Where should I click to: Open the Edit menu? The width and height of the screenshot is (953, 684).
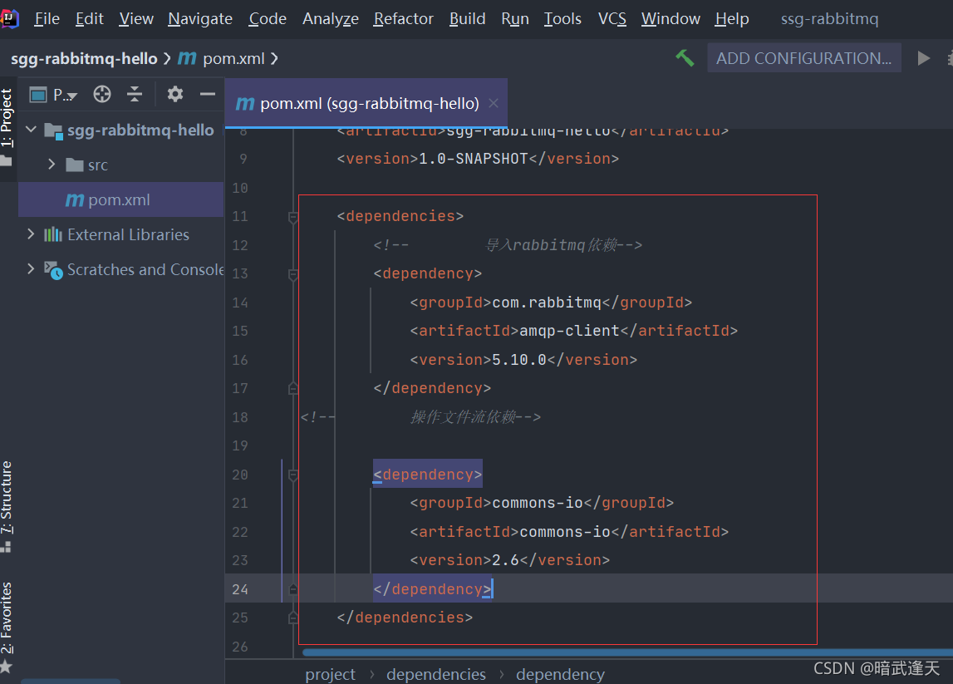[x=90, y=19]
